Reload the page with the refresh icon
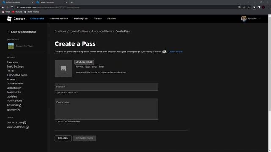The image size is (271, 152). click(12, 8)
